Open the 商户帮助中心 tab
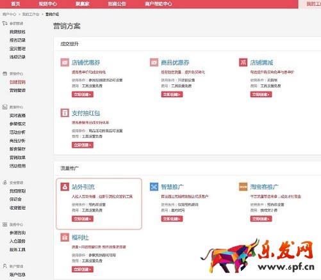This screenshot has height=280, width=321. 158,4
